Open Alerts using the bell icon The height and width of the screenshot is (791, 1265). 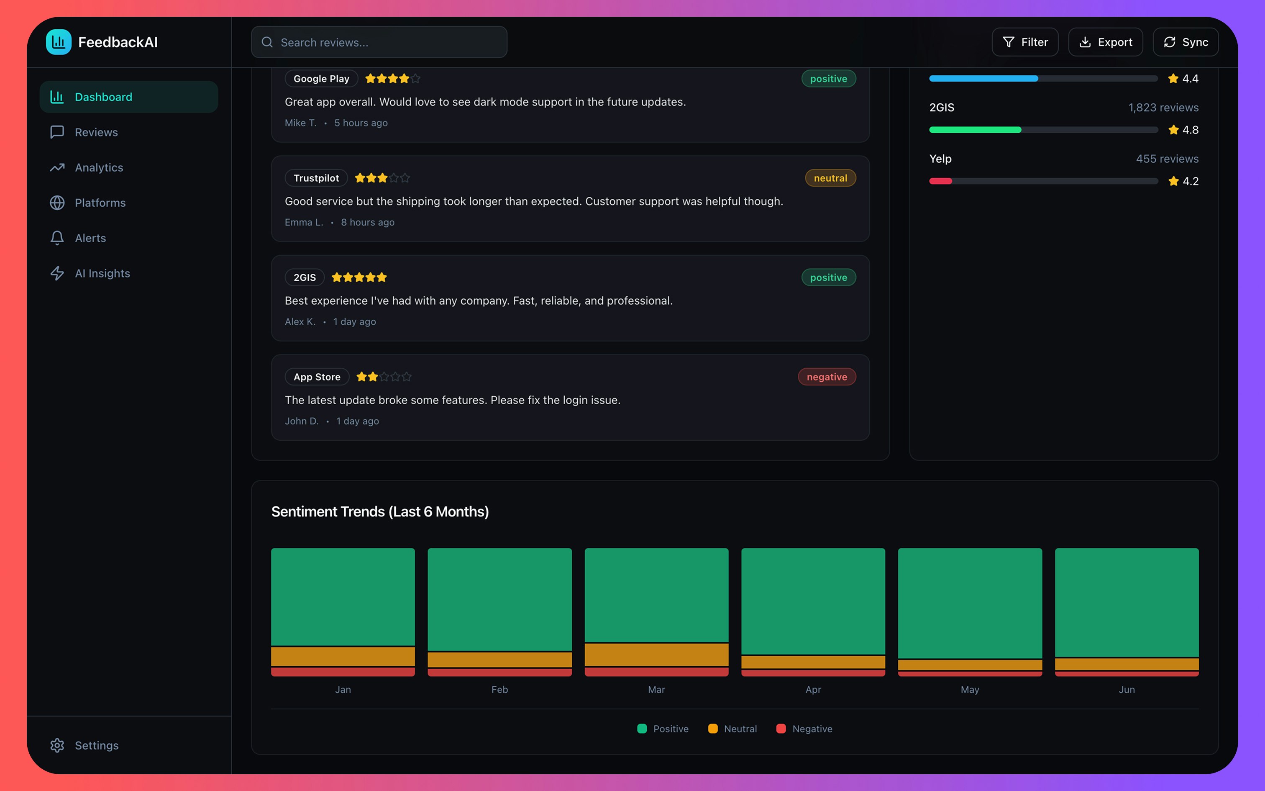(57, 238)
